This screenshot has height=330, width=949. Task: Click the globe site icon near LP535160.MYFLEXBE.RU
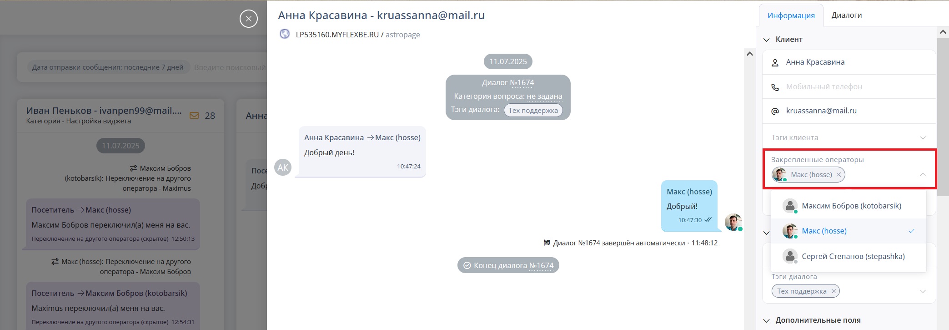[285, 34]
